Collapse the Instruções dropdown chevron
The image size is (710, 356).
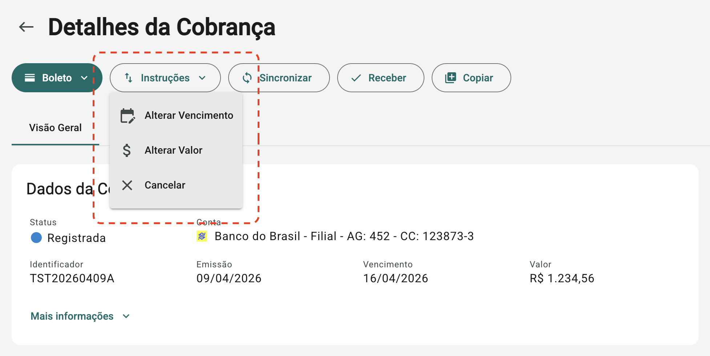[202, 78]
